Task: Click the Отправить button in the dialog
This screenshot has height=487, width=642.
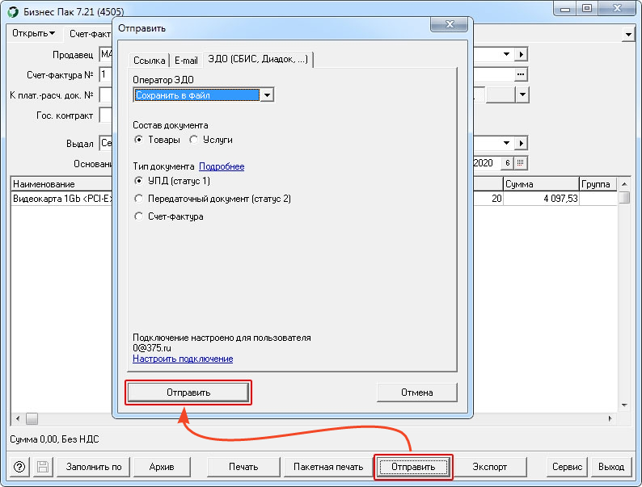Action: tap(188, 393)
